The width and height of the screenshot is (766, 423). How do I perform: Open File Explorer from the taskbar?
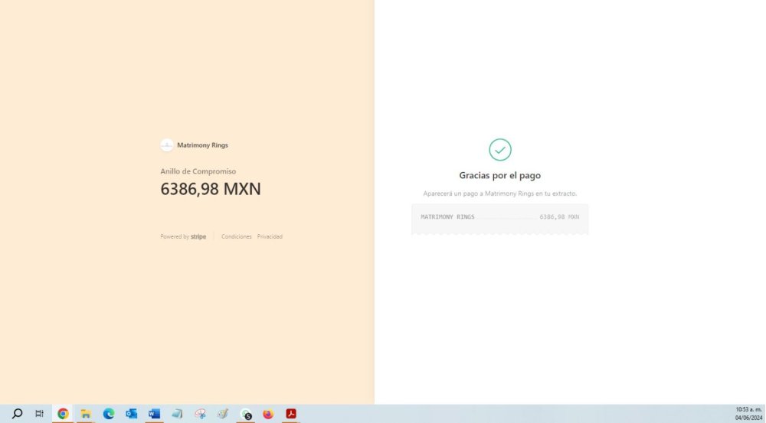click(86, 414)
